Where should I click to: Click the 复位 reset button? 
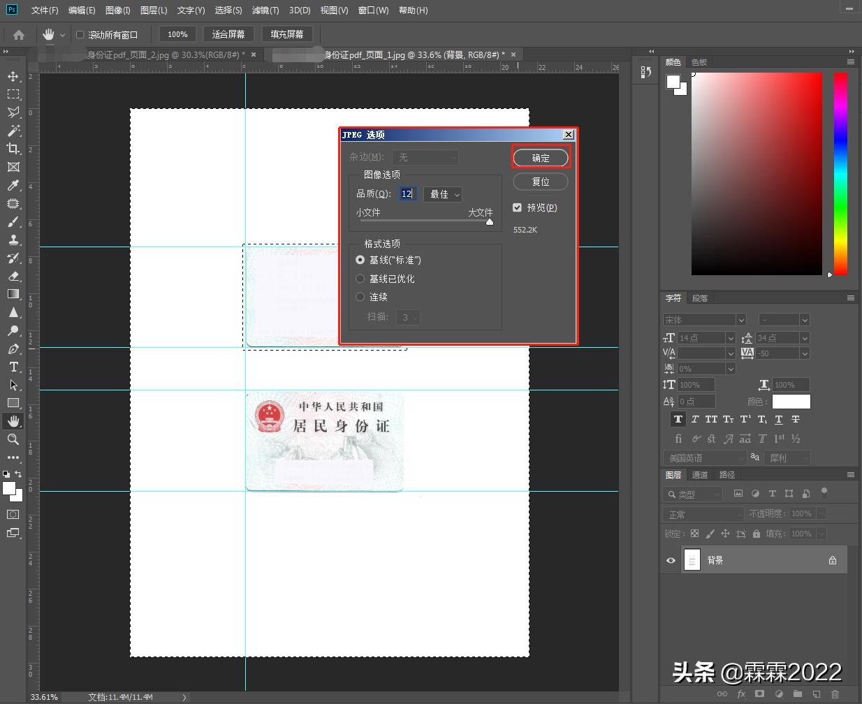541,182
